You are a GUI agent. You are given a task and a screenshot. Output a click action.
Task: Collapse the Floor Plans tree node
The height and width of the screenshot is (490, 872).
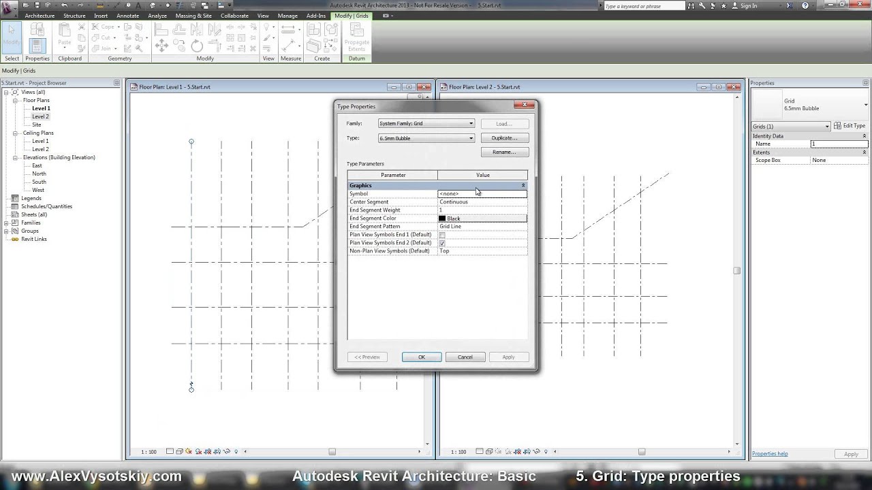coord(15,100)
